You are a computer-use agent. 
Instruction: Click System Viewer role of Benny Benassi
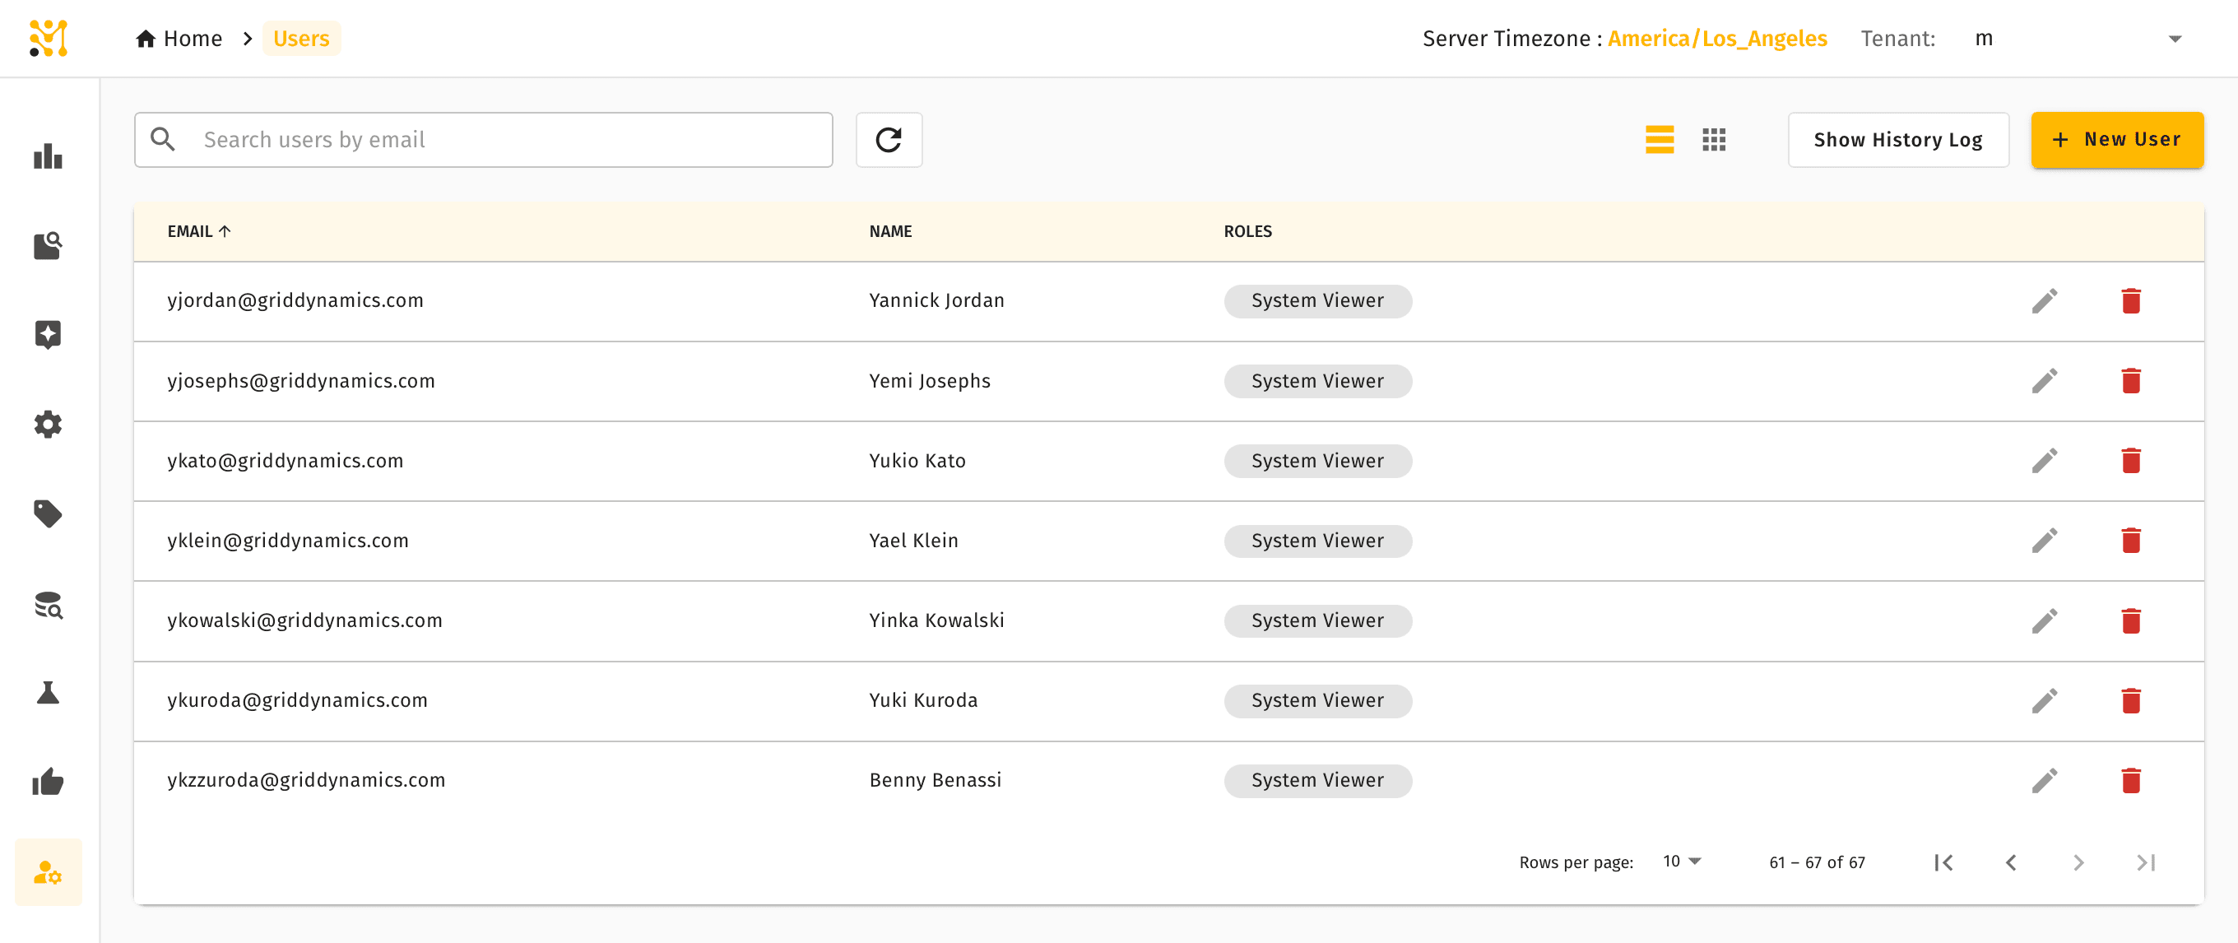click(x=1318, y=782)
